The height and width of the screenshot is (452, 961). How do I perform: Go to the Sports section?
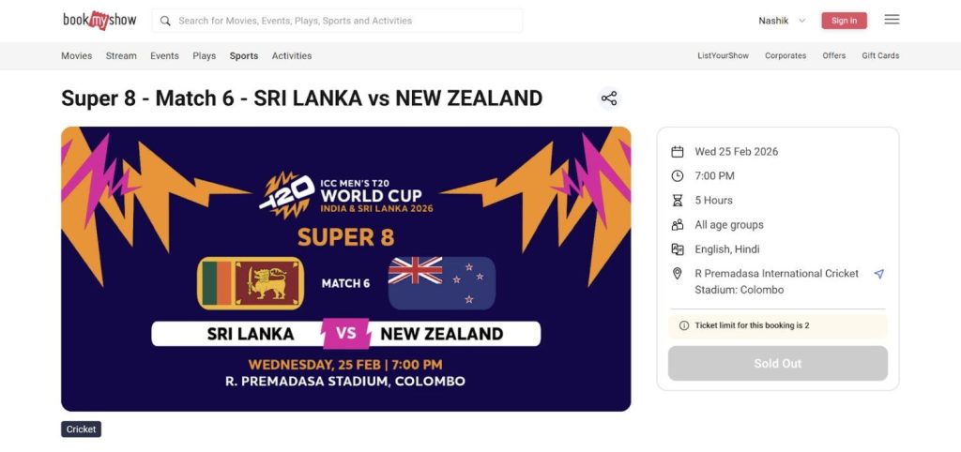click(x=244, y=56)
